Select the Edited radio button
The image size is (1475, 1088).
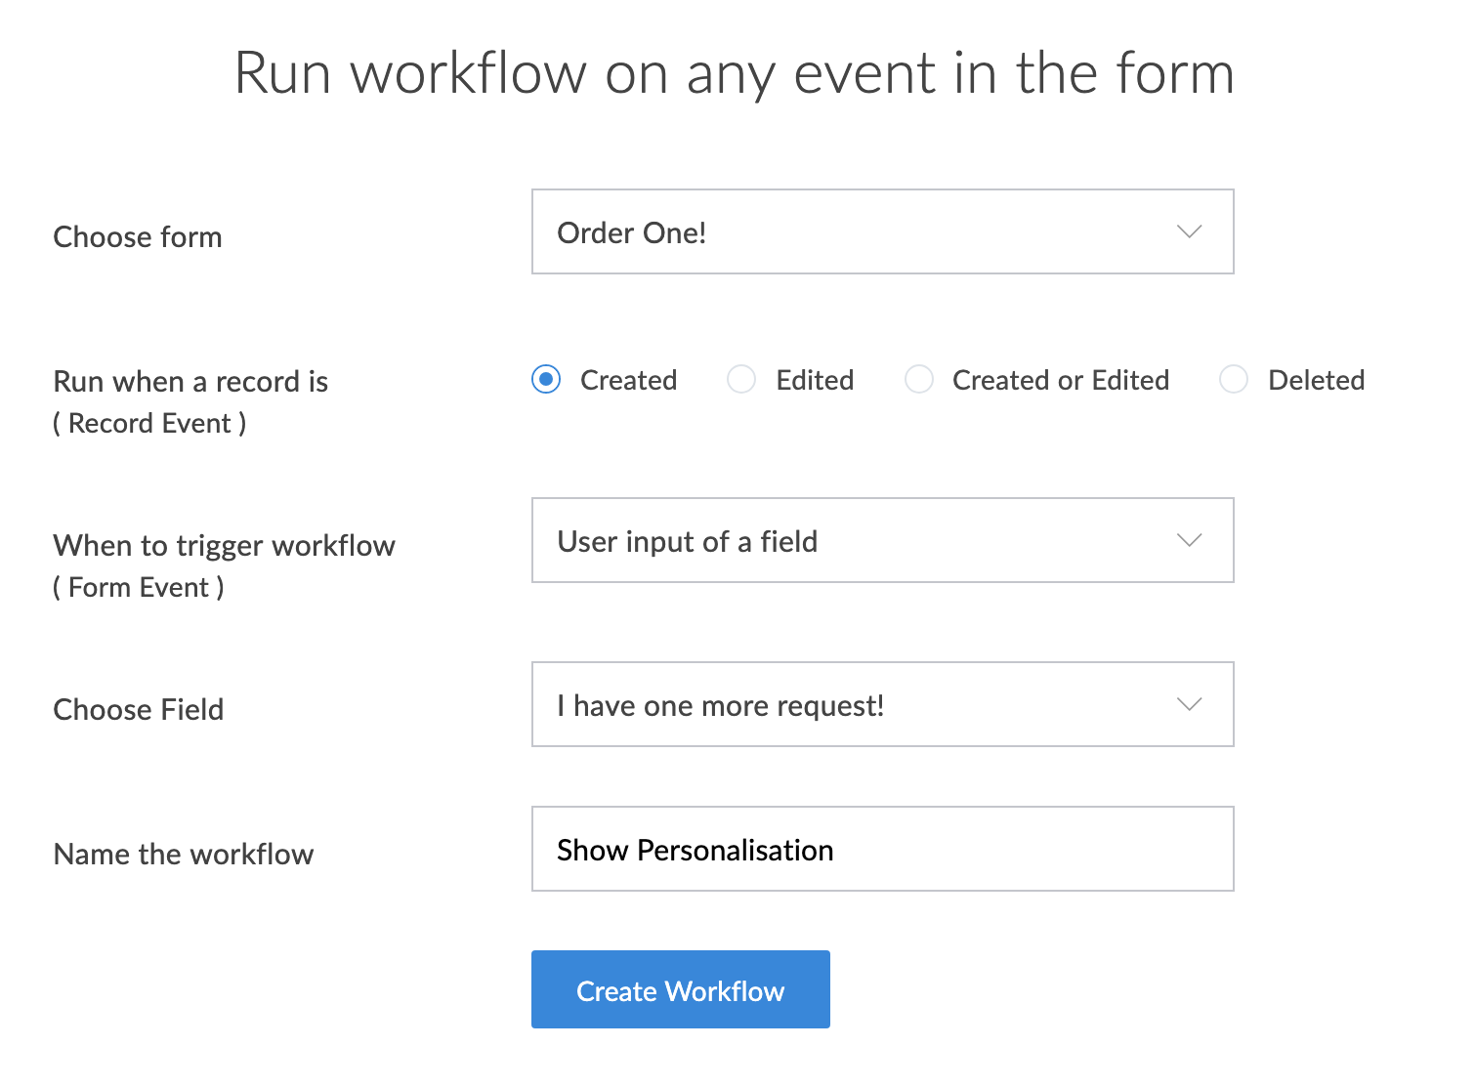click(741, 380)
